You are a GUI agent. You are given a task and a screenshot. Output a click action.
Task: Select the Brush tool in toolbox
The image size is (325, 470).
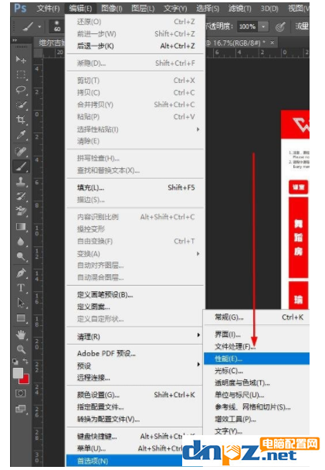(x=21, y=166)
